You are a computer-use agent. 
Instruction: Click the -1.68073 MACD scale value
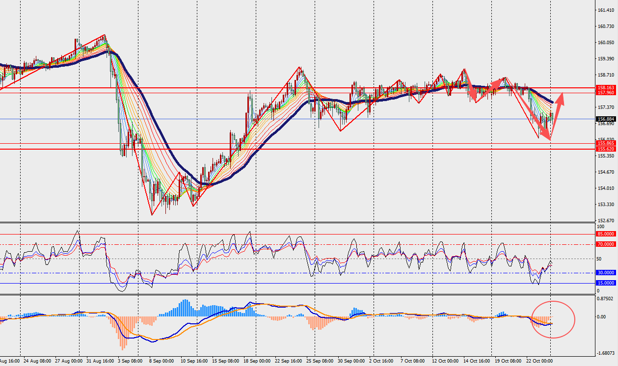[x=604, y=353]
